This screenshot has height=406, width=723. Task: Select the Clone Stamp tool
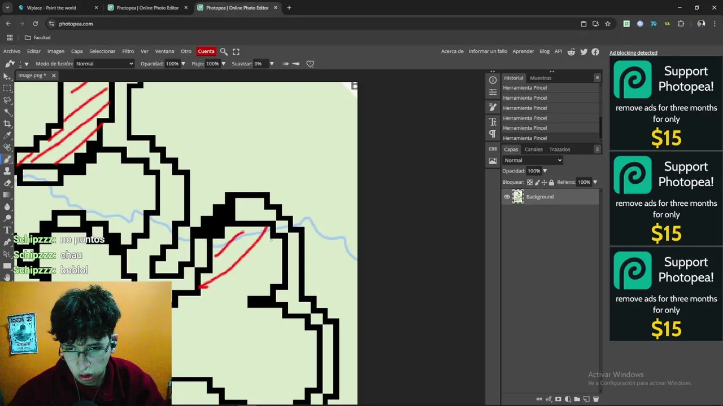point(7,171)
